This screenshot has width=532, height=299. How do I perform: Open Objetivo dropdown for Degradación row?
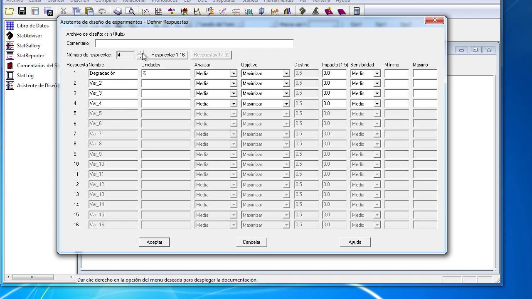(286, 74)
